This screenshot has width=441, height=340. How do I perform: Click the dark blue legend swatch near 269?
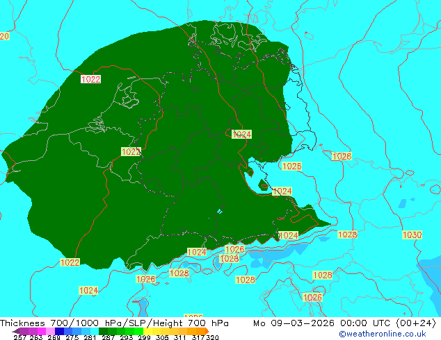(59, 331)
